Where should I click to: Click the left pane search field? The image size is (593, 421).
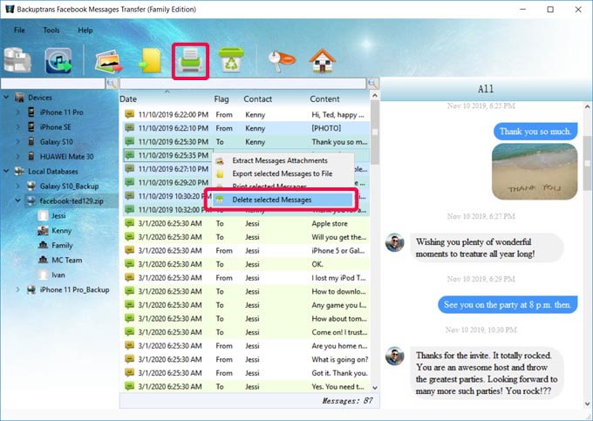[x=53, y=84]
